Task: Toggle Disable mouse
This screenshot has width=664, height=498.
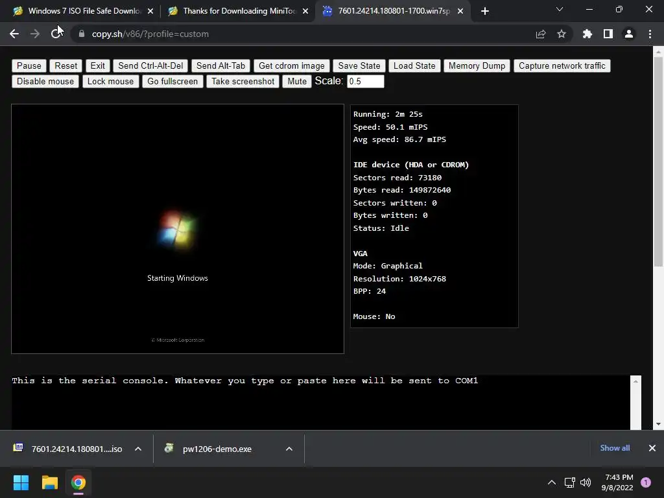Action: pyautogui.click(x=45, y=81)
